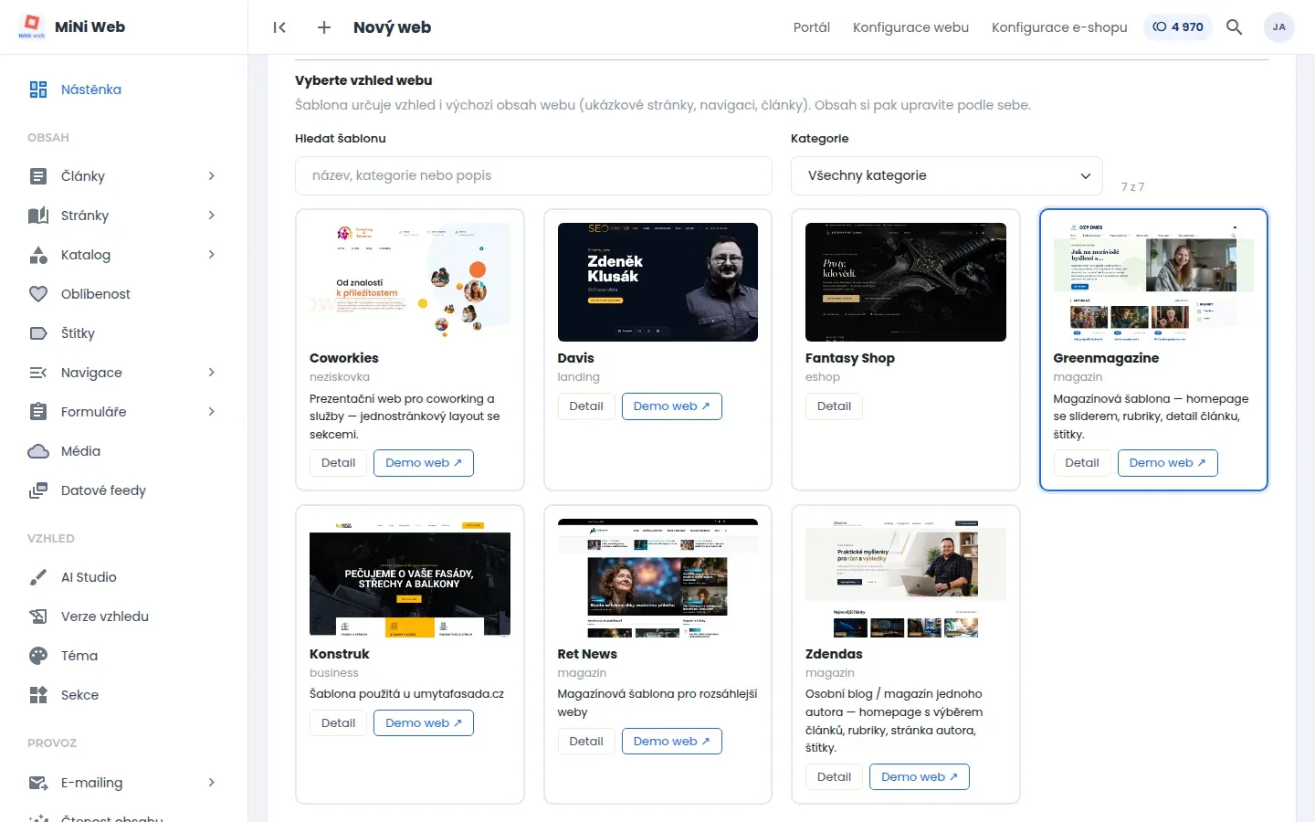Focus the Hledat šablonu search field
The width and height of the screenshot is (1315, 822).
(533, 175)
